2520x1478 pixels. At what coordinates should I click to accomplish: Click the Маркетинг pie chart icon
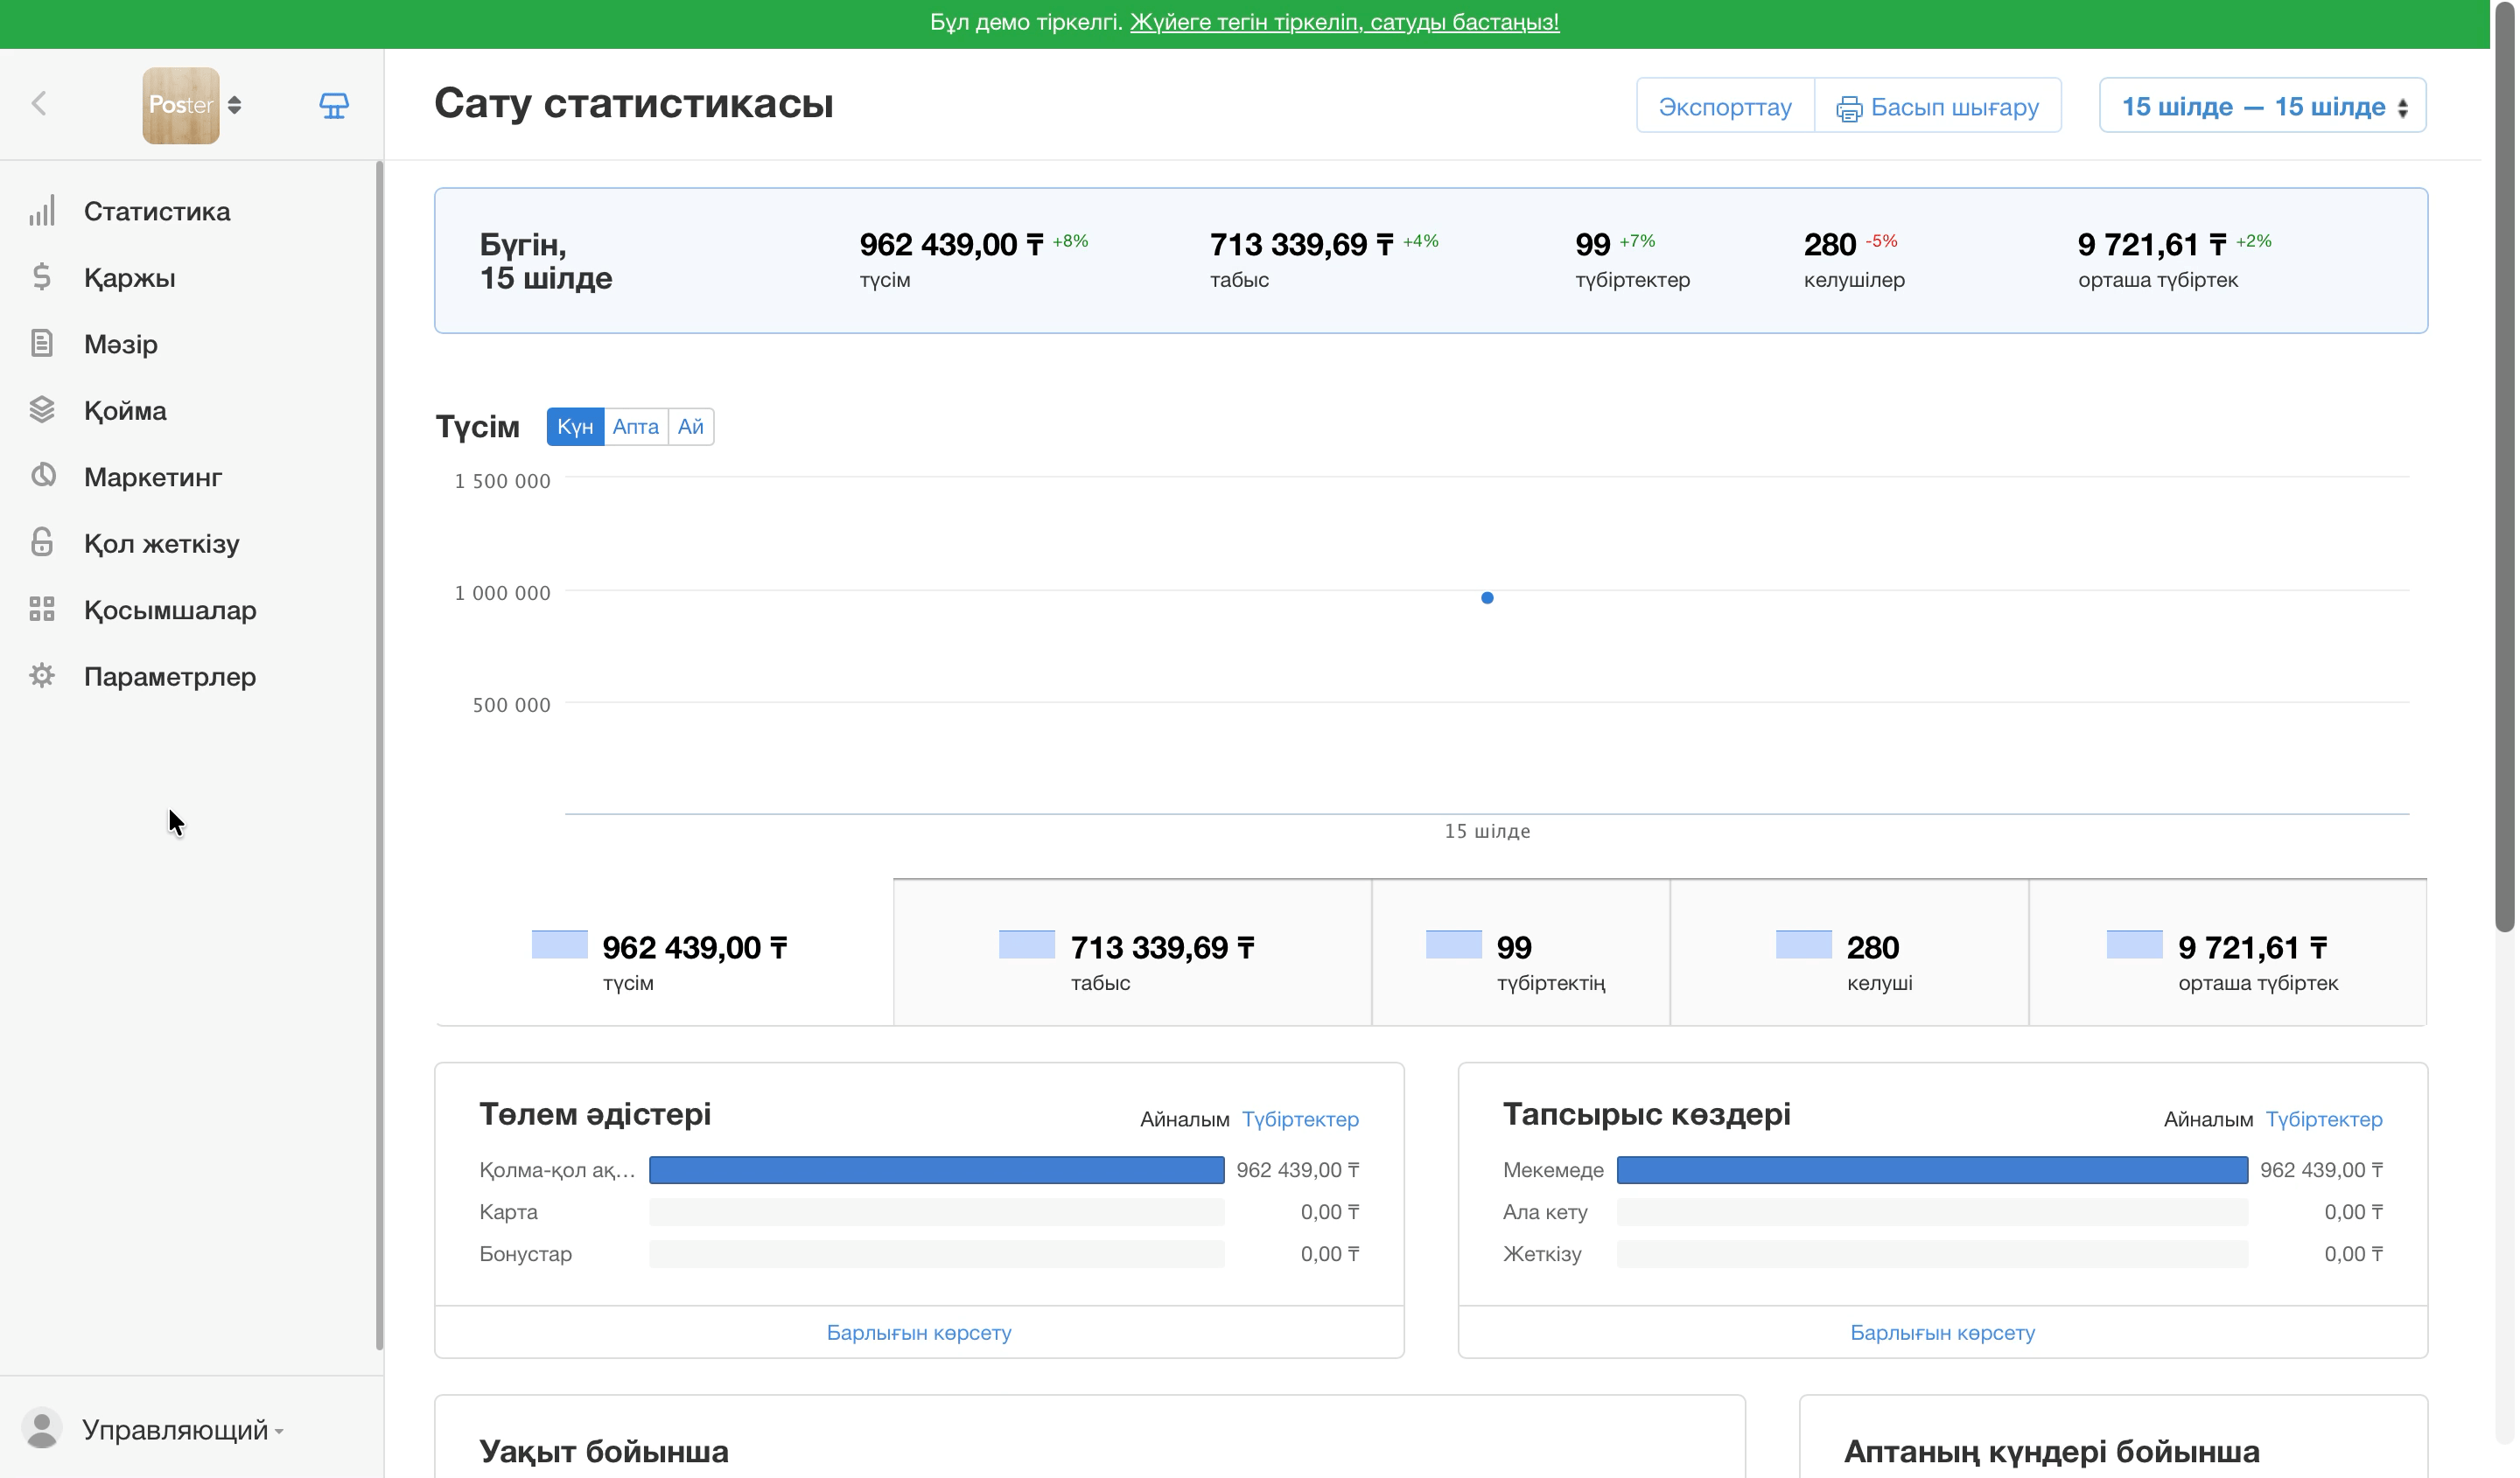pos(42,476)
